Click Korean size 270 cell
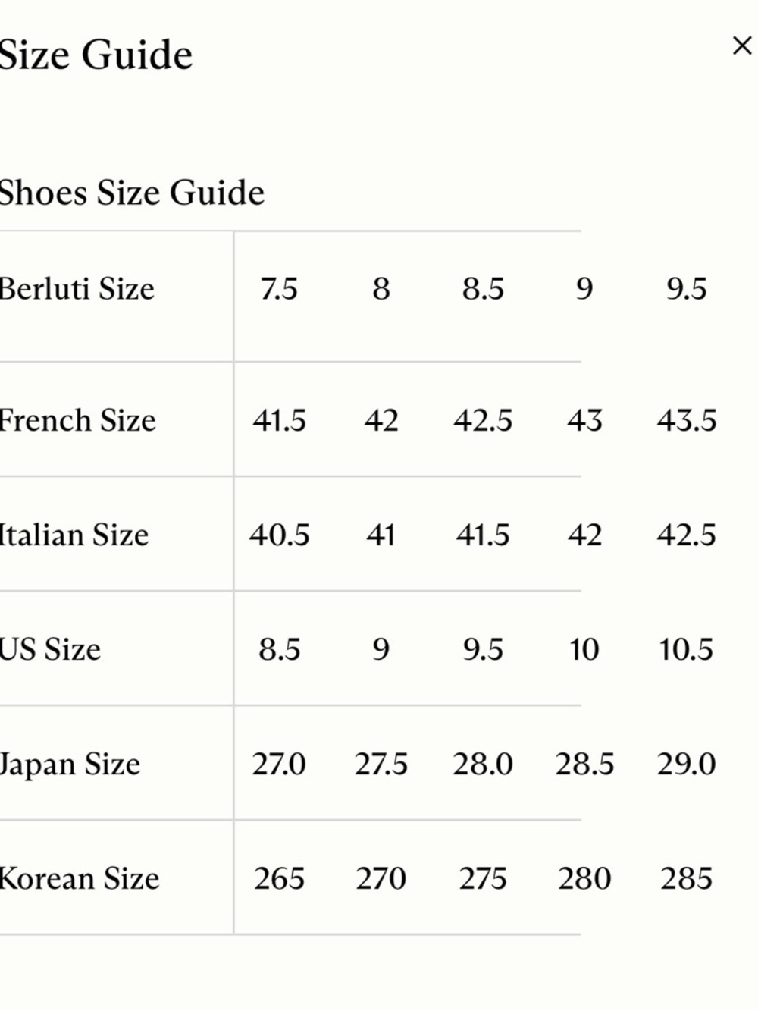Image resolution: width=758 pixels, height=1011 pixels. click(x=381, y=878)
